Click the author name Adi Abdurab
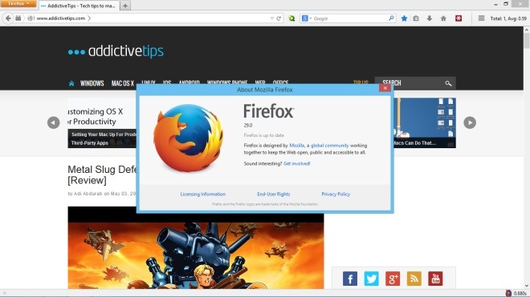The image size is (530, 297). pos(88,194)
